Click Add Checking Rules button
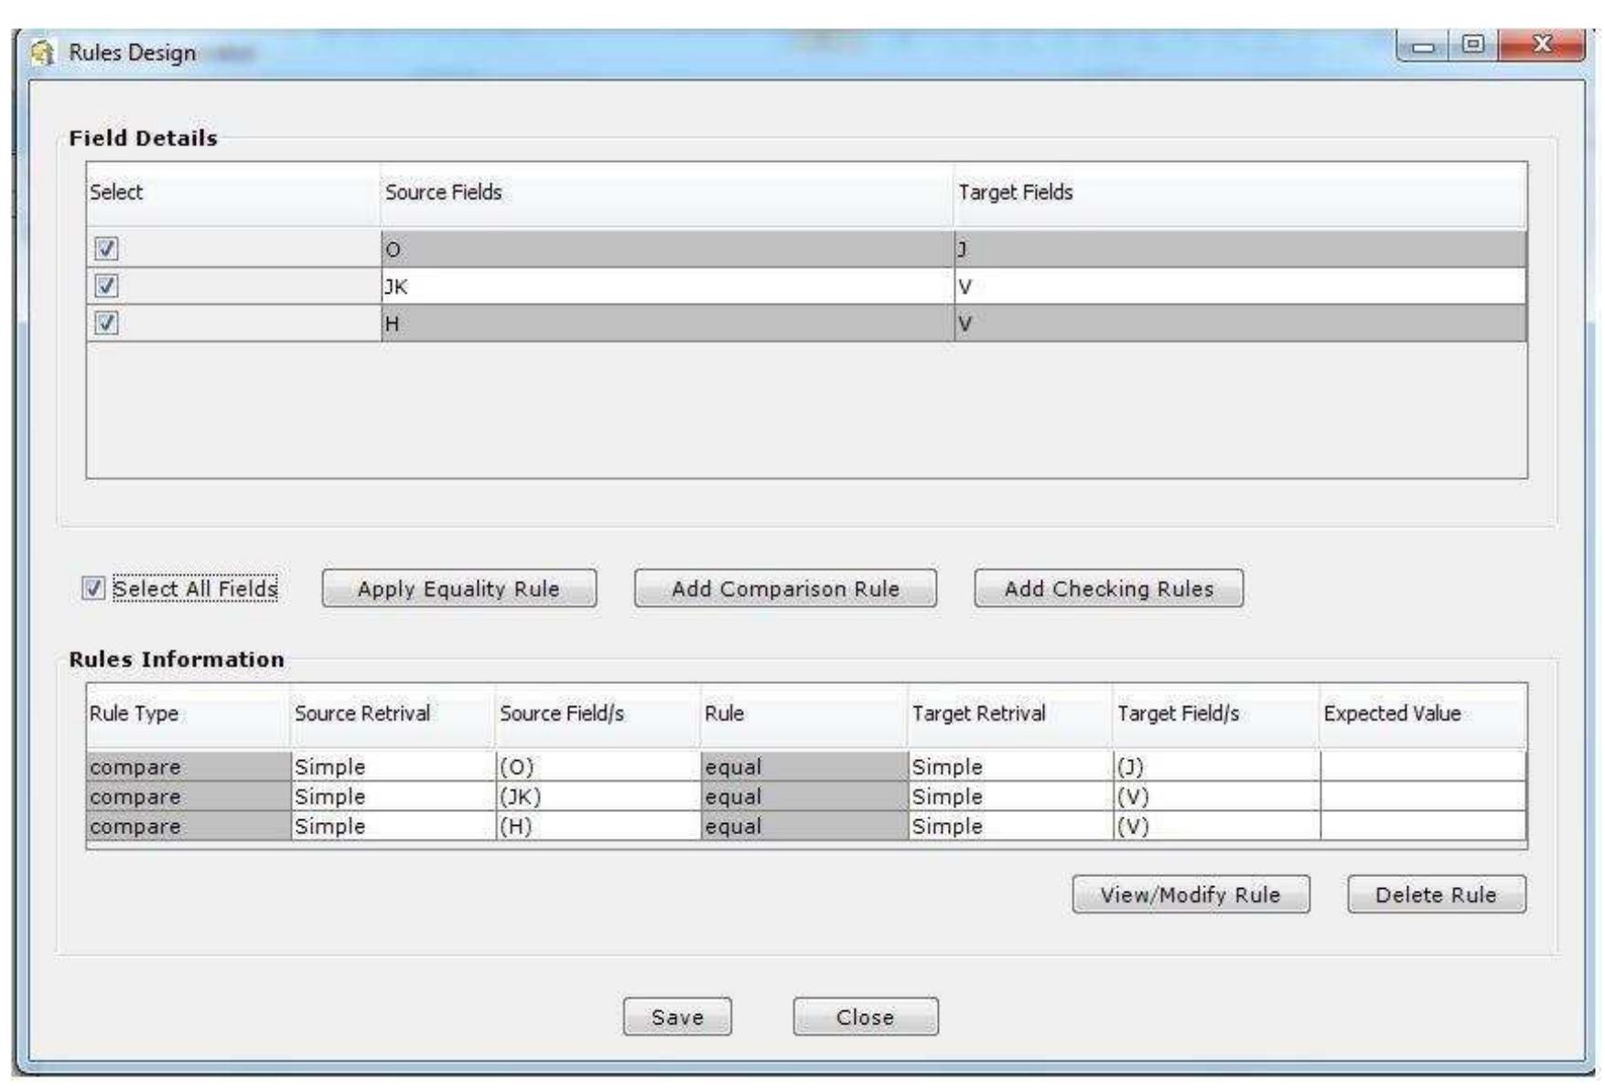Screen dimensions: 1605x1091 pyautogui.click(x=1108, y=588)
